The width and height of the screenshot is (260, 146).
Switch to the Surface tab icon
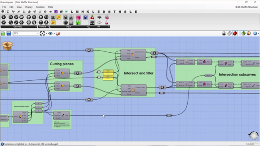point(29,12)
